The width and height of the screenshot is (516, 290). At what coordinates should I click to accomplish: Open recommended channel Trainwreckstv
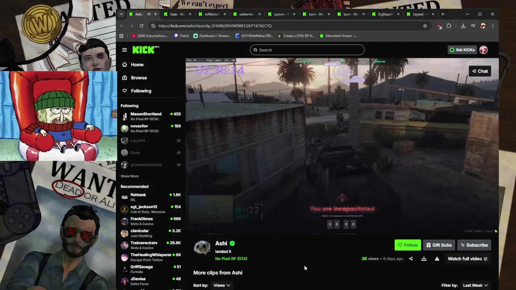151,245
